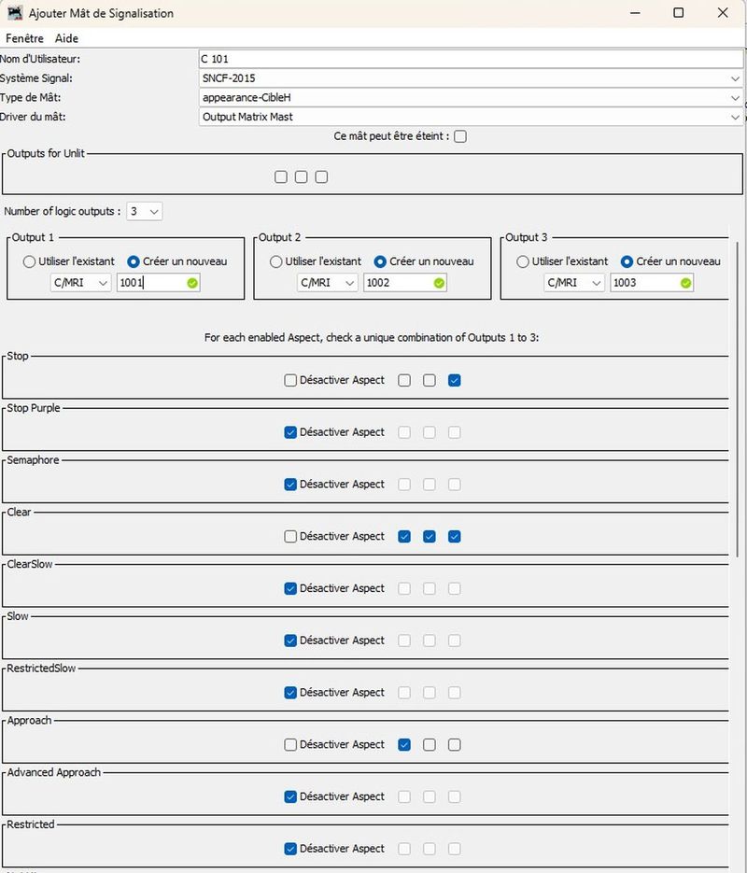Check Désactiver Aspect for Stop

click(290, 380)
